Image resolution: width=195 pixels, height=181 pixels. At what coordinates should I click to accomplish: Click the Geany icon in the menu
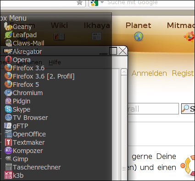pos(8,26)
